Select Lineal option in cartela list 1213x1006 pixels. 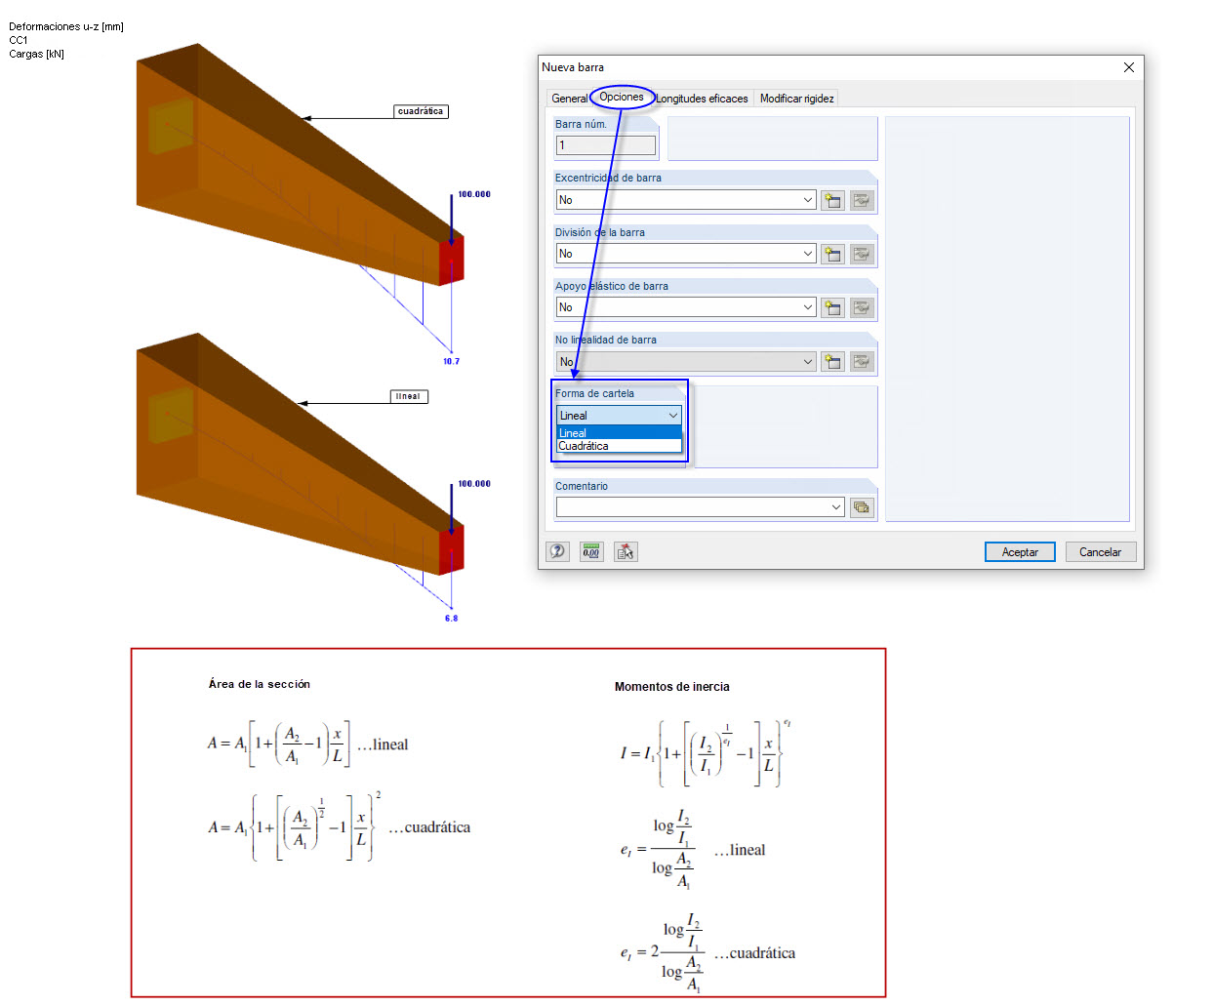(x=619, y=433)
